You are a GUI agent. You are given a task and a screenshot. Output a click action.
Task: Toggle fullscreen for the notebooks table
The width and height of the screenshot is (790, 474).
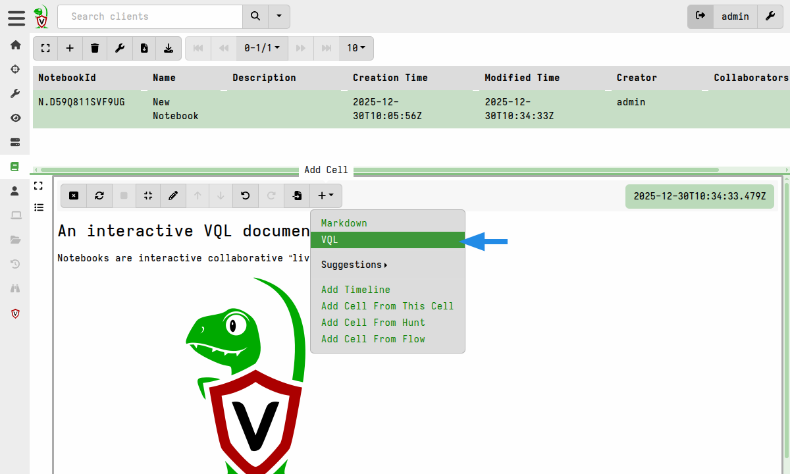pos(45,48)
